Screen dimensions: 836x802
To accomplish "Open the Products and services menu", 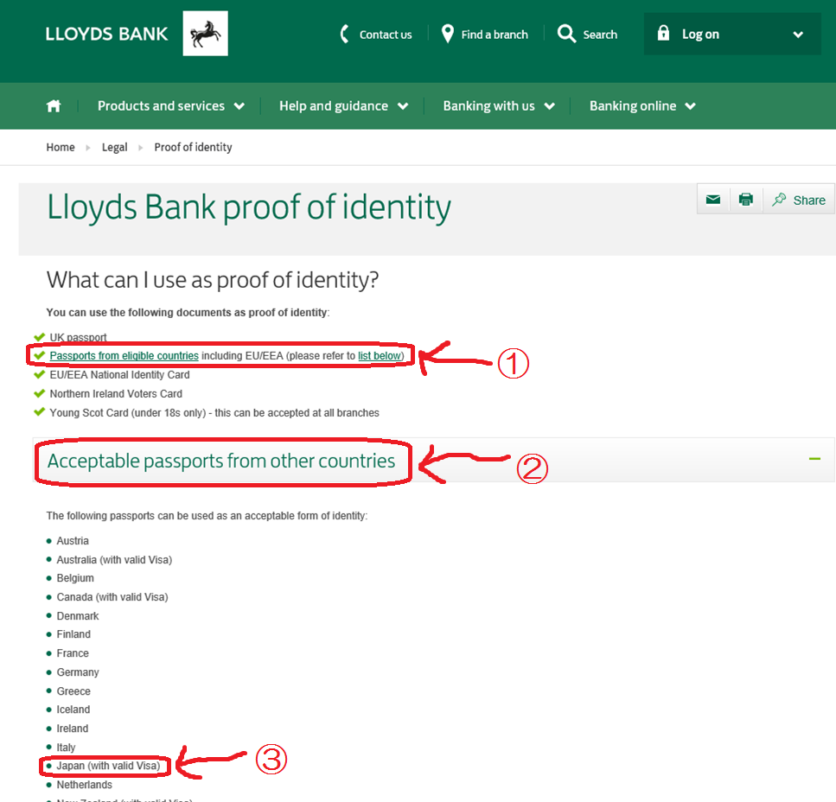I will pos(170,106).
